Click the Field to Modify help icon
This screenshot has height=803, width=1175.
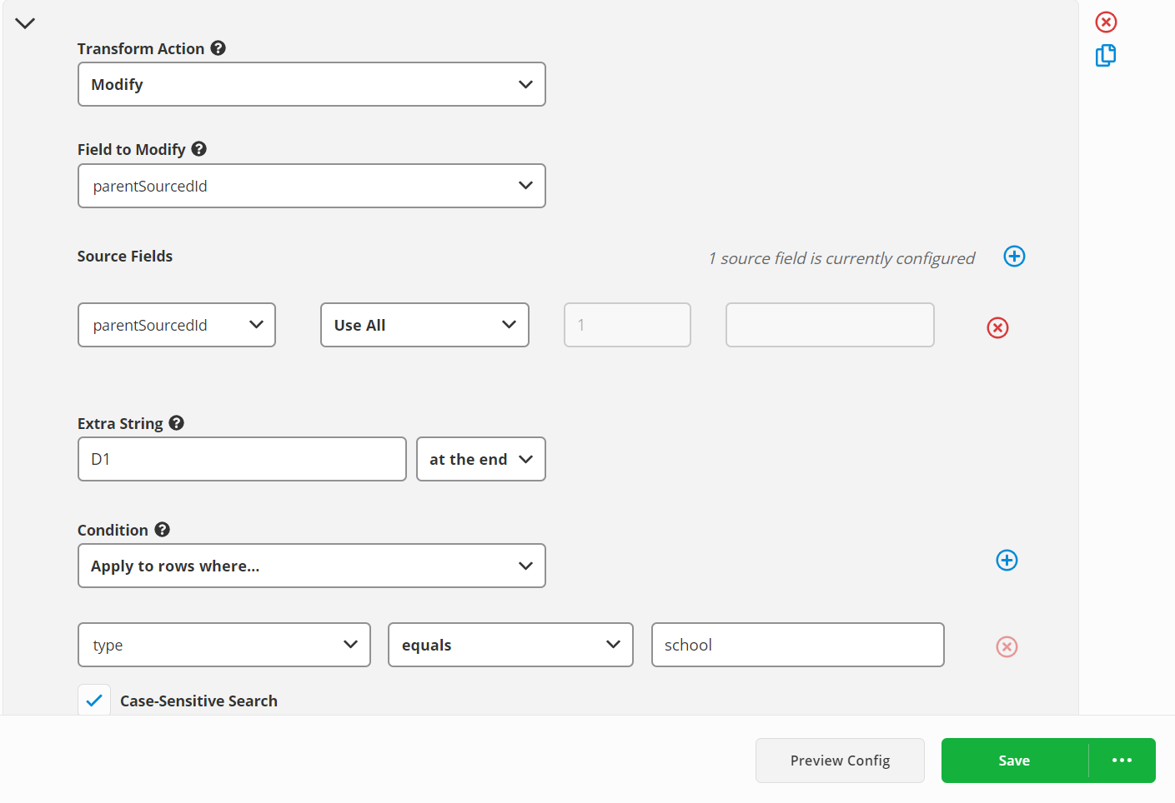pyautogui.click(x=198, y=149)
